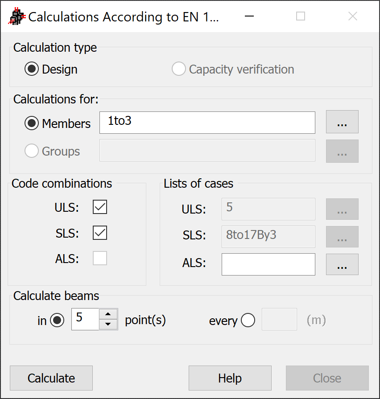Click the beam points number field

coord(86,319)
